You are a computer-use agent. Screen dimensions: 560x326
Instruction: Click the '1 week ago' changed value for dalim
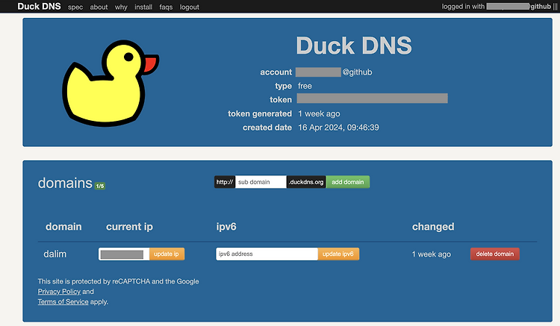(x=431, y=254)
